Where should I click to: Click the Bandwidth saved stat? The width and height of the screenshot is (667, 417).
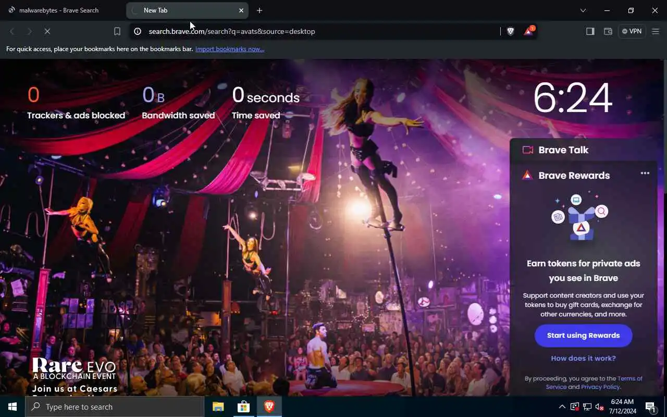(178, 103)
